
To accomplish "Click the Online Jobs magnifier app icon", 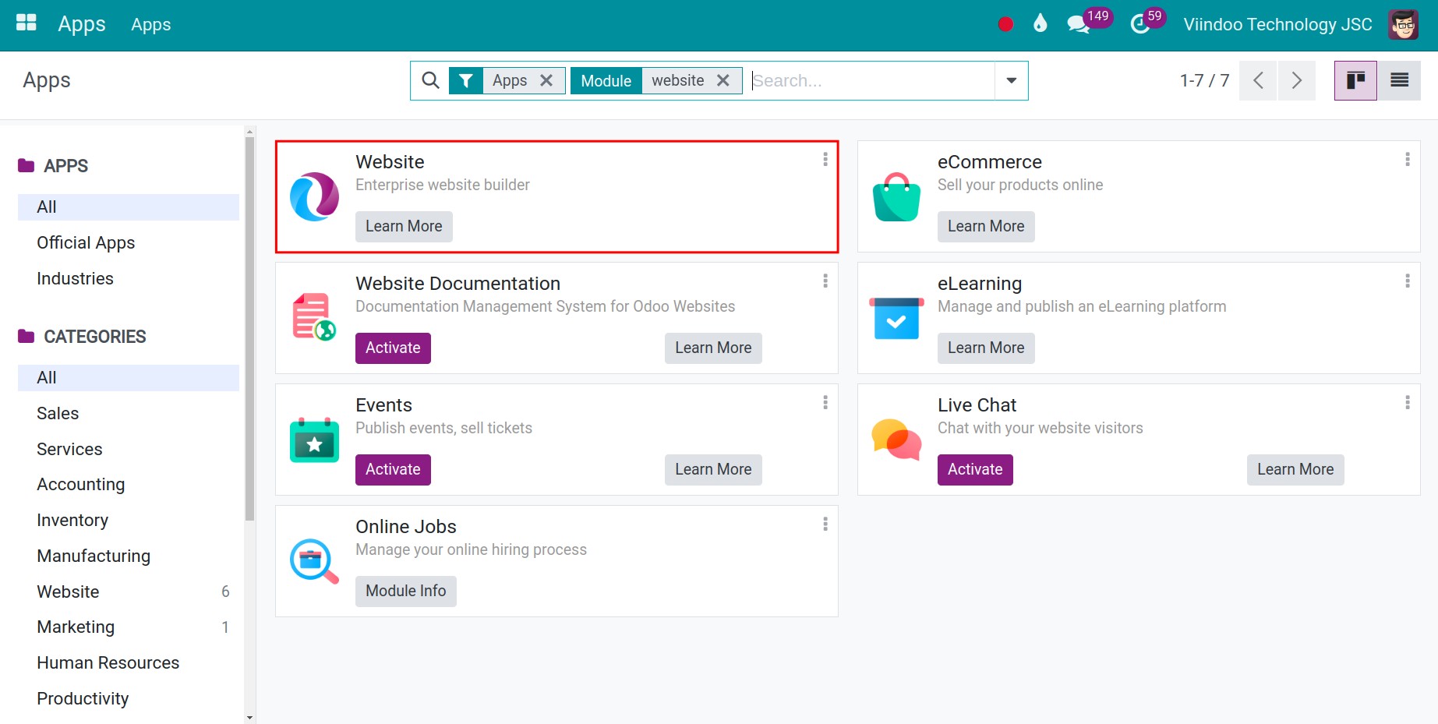I will click(x=315, y=561).
